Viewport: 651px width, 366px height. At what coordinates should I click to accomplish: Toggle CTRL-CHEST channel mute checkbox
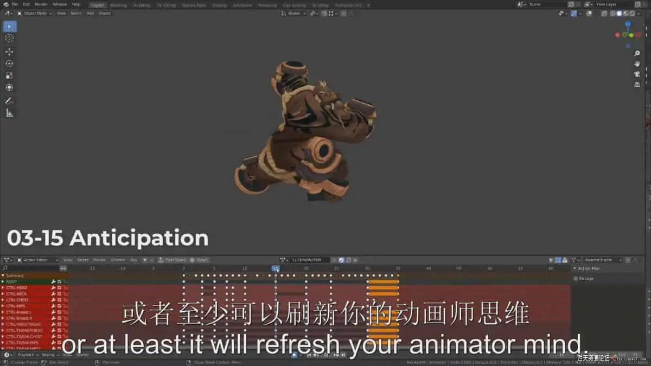click(59, 300)
